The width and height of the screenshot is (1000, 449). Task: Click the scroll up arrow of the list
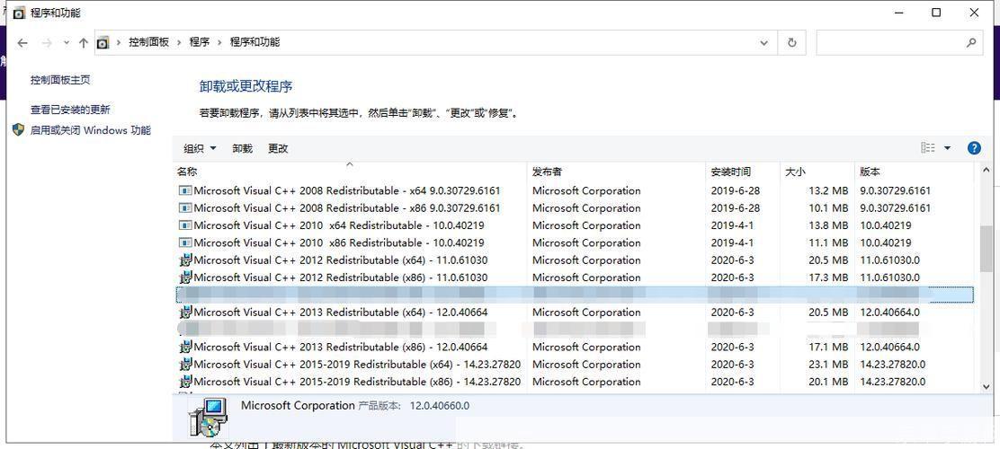click(x=987, y=171)
